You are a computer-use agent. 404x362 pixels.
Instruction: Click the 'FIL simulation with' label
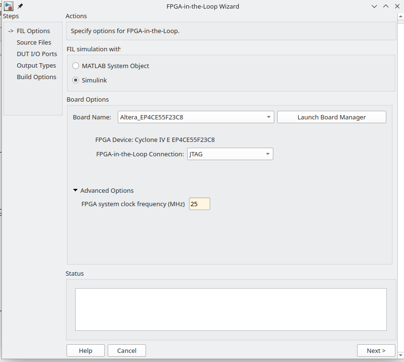pyautogui.click(x=93, y=49)
